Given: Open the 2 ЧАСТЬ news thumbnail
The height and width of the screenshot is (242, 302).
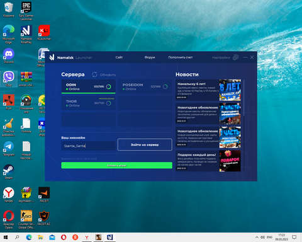Looking at the screenshot, I should 230,113.
